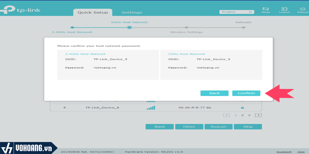The height and width of the screenshot is (154, 309).
Task: Click the lock icon in the TP-Link_Device_8 row
Action: (x=242, y=108)
